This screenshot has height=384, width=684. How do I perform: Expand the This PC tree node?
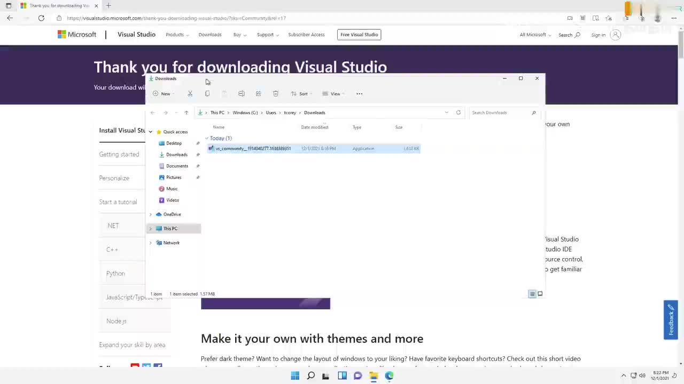pos(151,228)
